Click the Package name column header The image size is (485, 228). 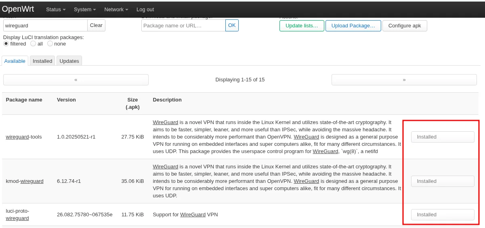pos(24,100)
